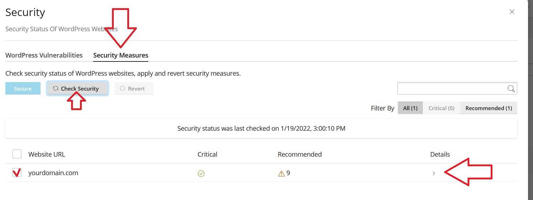Switch to the WordPress Vulnerabilities tab
Viewport: 533px width, 200px height.
click(44, 55)
